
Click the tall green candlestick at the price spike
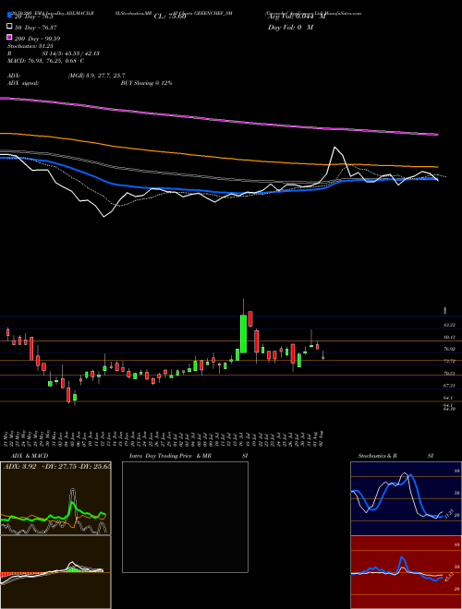(x=243, y=334)
